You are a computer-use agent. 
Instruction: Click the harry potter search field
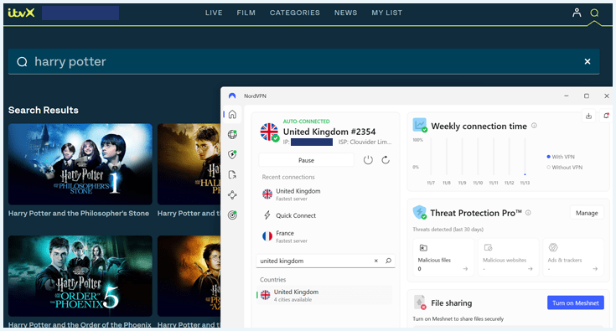coord(303,61)
